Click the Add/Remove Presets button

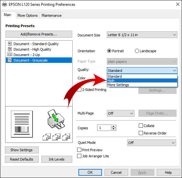pyautogui.click(x=39, y=34)
